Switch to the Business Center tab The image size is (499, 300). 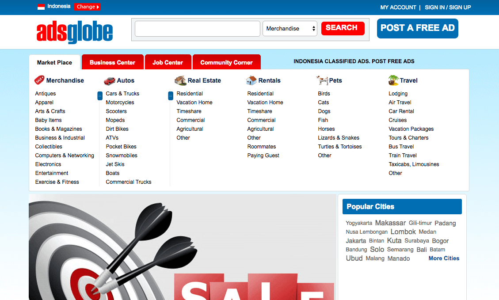[x=112, y=62]
